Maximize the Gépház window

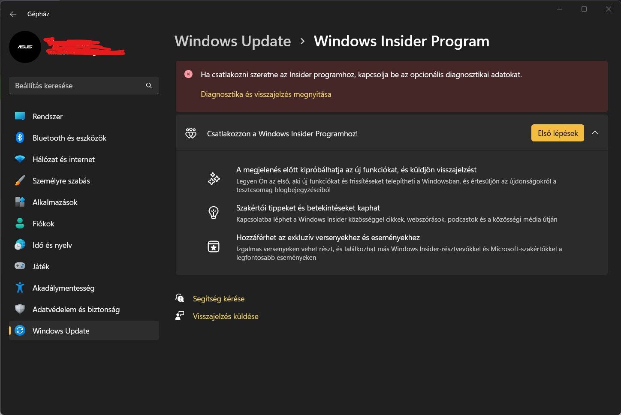(x=584, y=9)
